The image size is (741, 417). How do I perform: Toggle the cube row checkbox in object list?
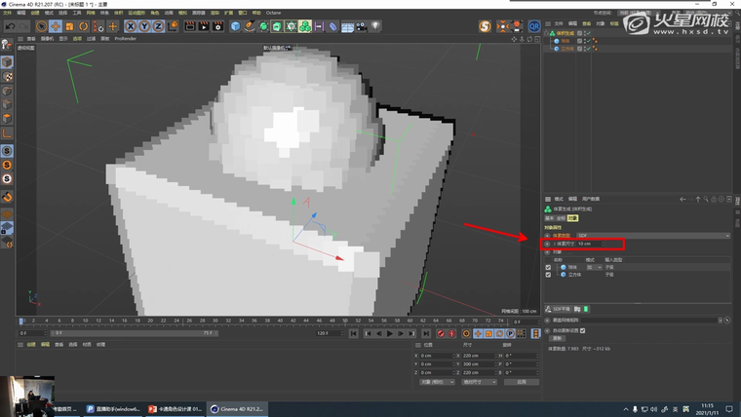pyautogui.click(x=548, y=275)
